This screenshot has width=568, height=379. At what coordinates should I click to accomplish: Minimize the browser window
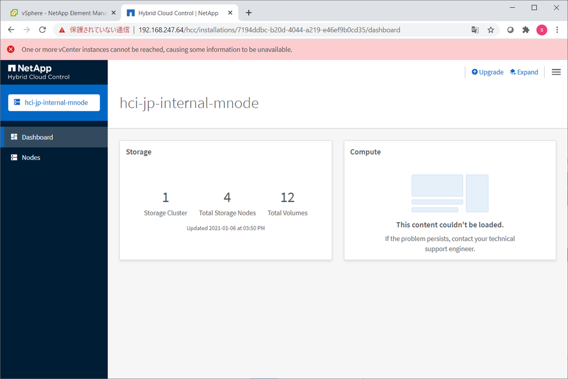pos(512,7)
